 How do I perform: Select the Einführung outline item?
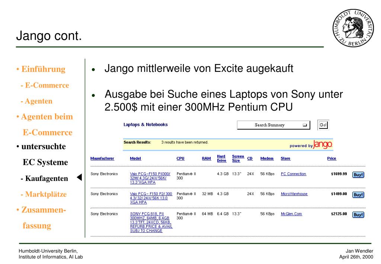pos(43,69)
